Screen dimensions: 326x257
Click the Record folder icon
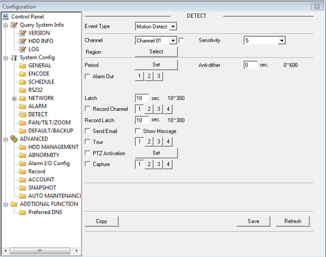[23, 172]
